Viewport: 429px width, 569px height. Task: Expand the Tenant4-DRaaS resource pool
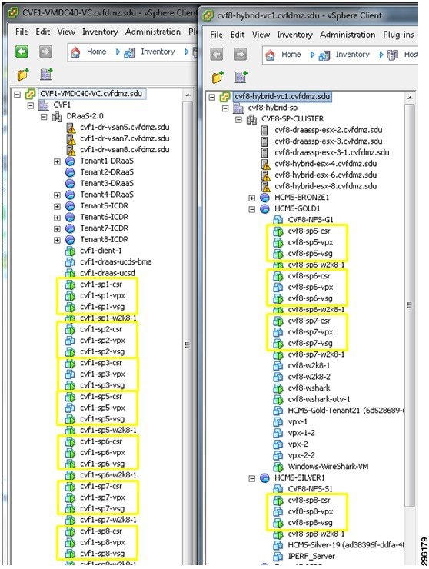coord(57,195)
